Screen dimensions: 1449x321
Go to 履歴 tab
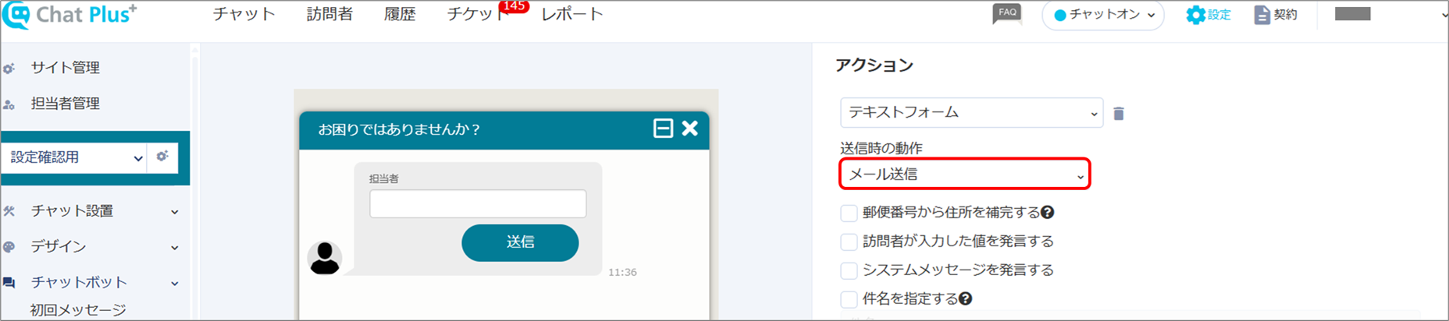pos(400,14)
